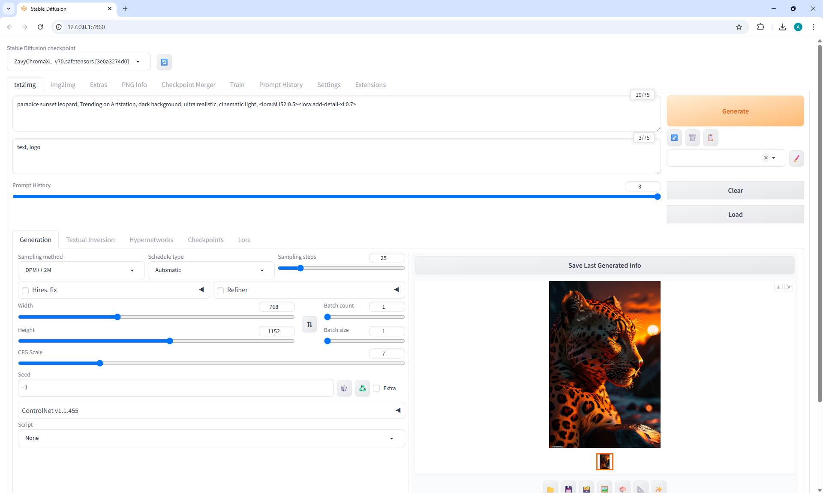
Task: Open the paintbrush edit styles icon
Action: 796,158
